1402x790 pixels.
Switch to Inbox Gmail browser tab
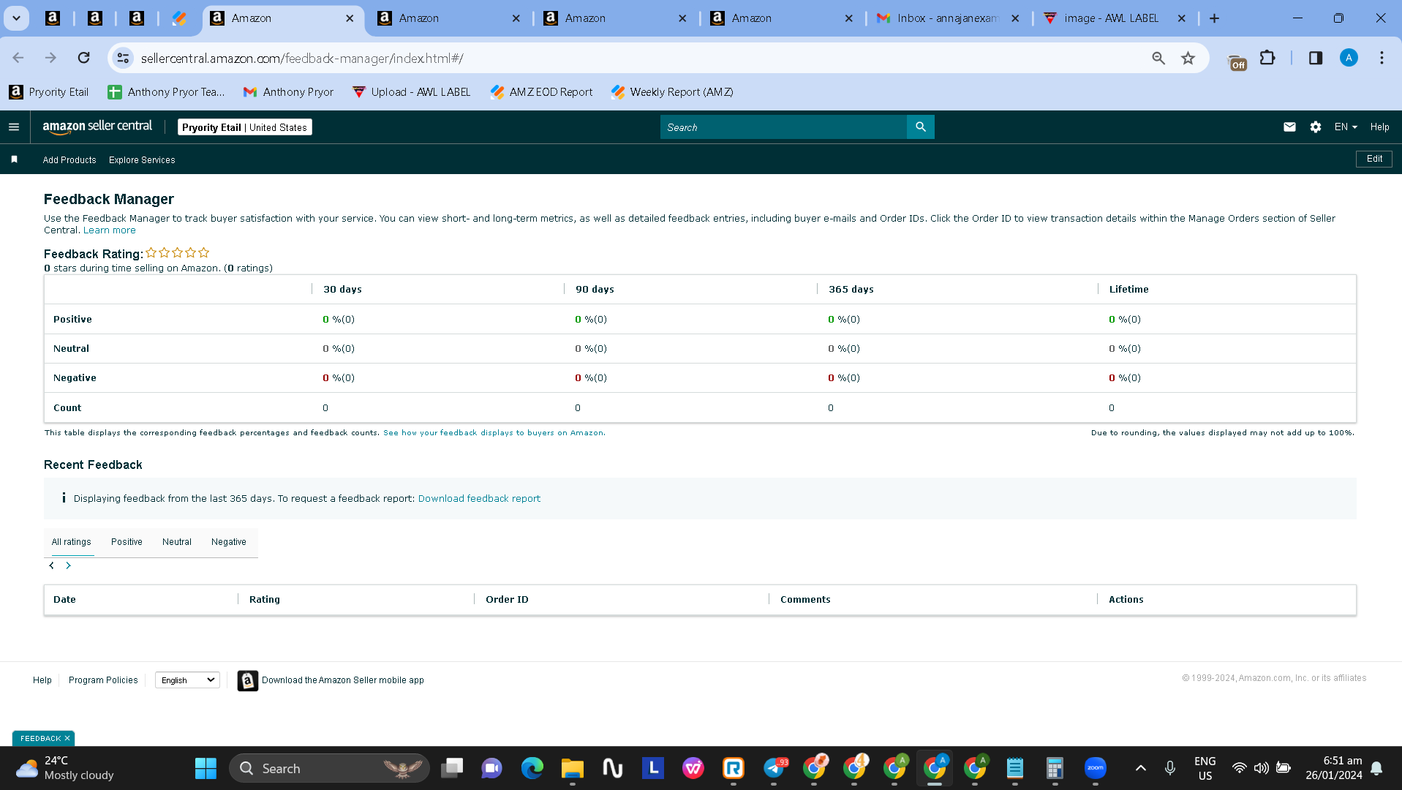click(x=947, y=18)
